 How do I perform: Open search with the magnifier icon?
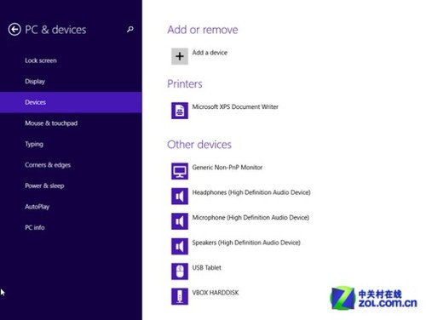[130, 29]
